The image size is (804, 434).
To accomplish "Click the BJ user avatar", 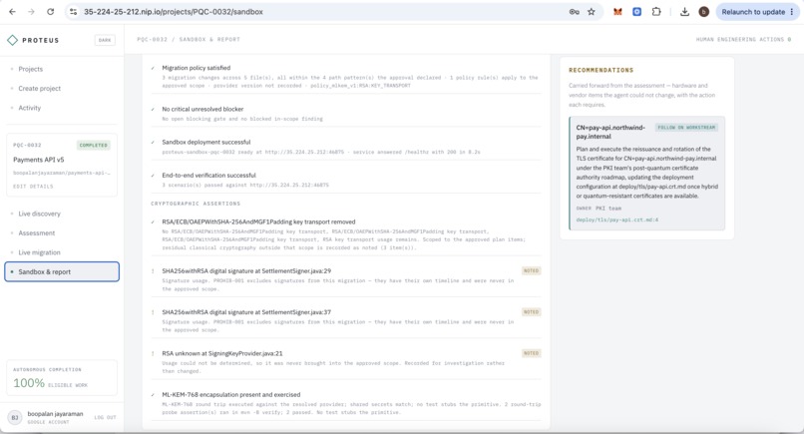I will (x=15, y=418).
